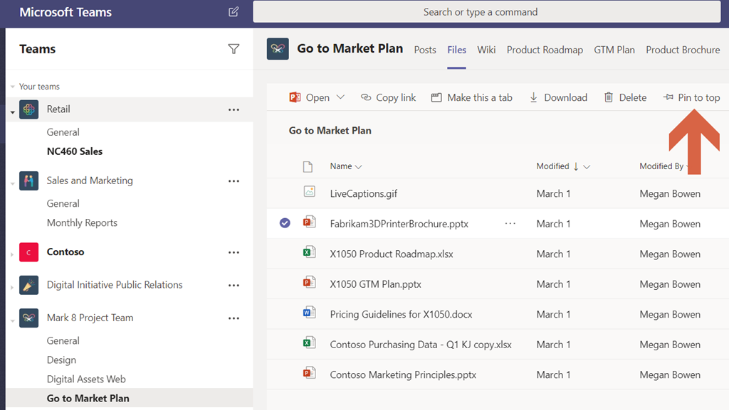This screenshot has height=410, width=729.
Task: Expand Digital Initiative Public Relations team arrow
Action: pos(12,287)
